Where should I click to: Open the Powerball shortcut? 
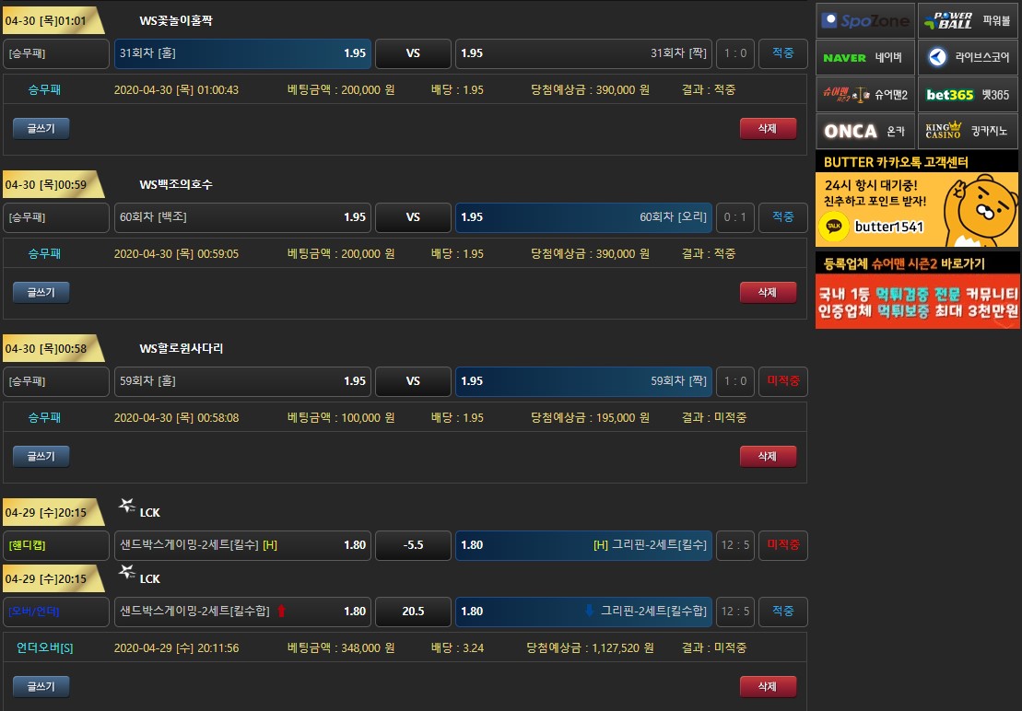(x=968, y=20)
